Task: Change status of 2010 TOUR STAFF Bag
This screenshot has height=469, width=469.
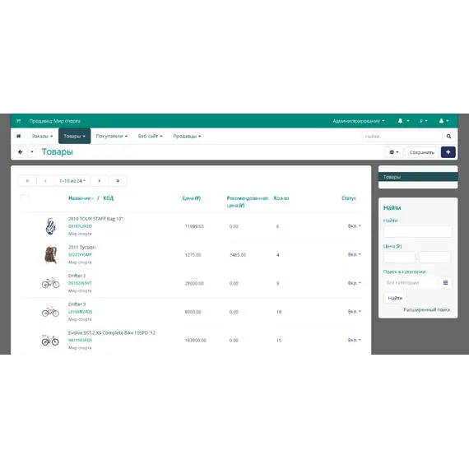Action: pyautogui.click(x=355, y=225)
